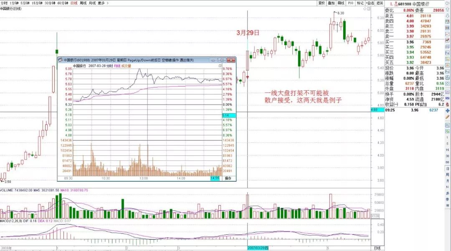Click the up arrow sidebar icon
The image size is (451, 251).
(x=447, y=10)
